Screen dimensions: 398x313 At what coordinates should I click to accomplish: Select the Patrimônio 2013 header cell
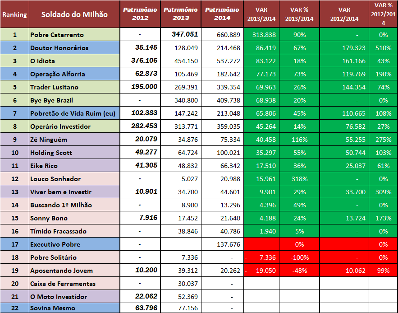(x=180, y=14)
